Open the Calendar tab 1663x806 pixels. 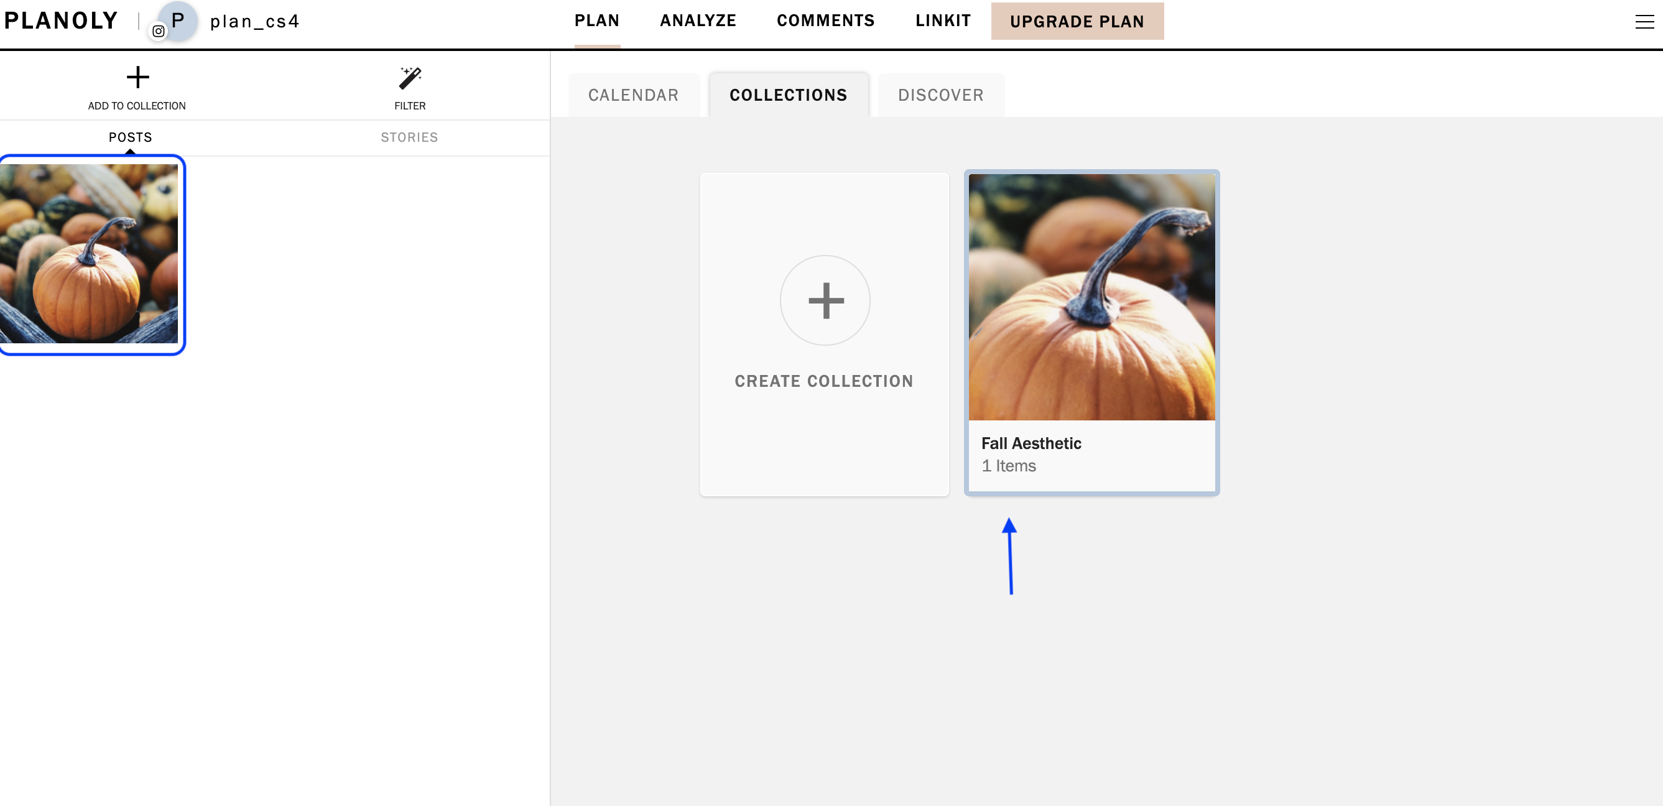point(633,95)
